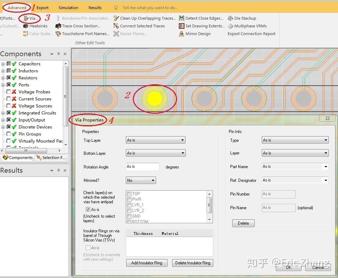Click Export Connection Report
This screenshot has width=338, height=278.
point(252,34)
